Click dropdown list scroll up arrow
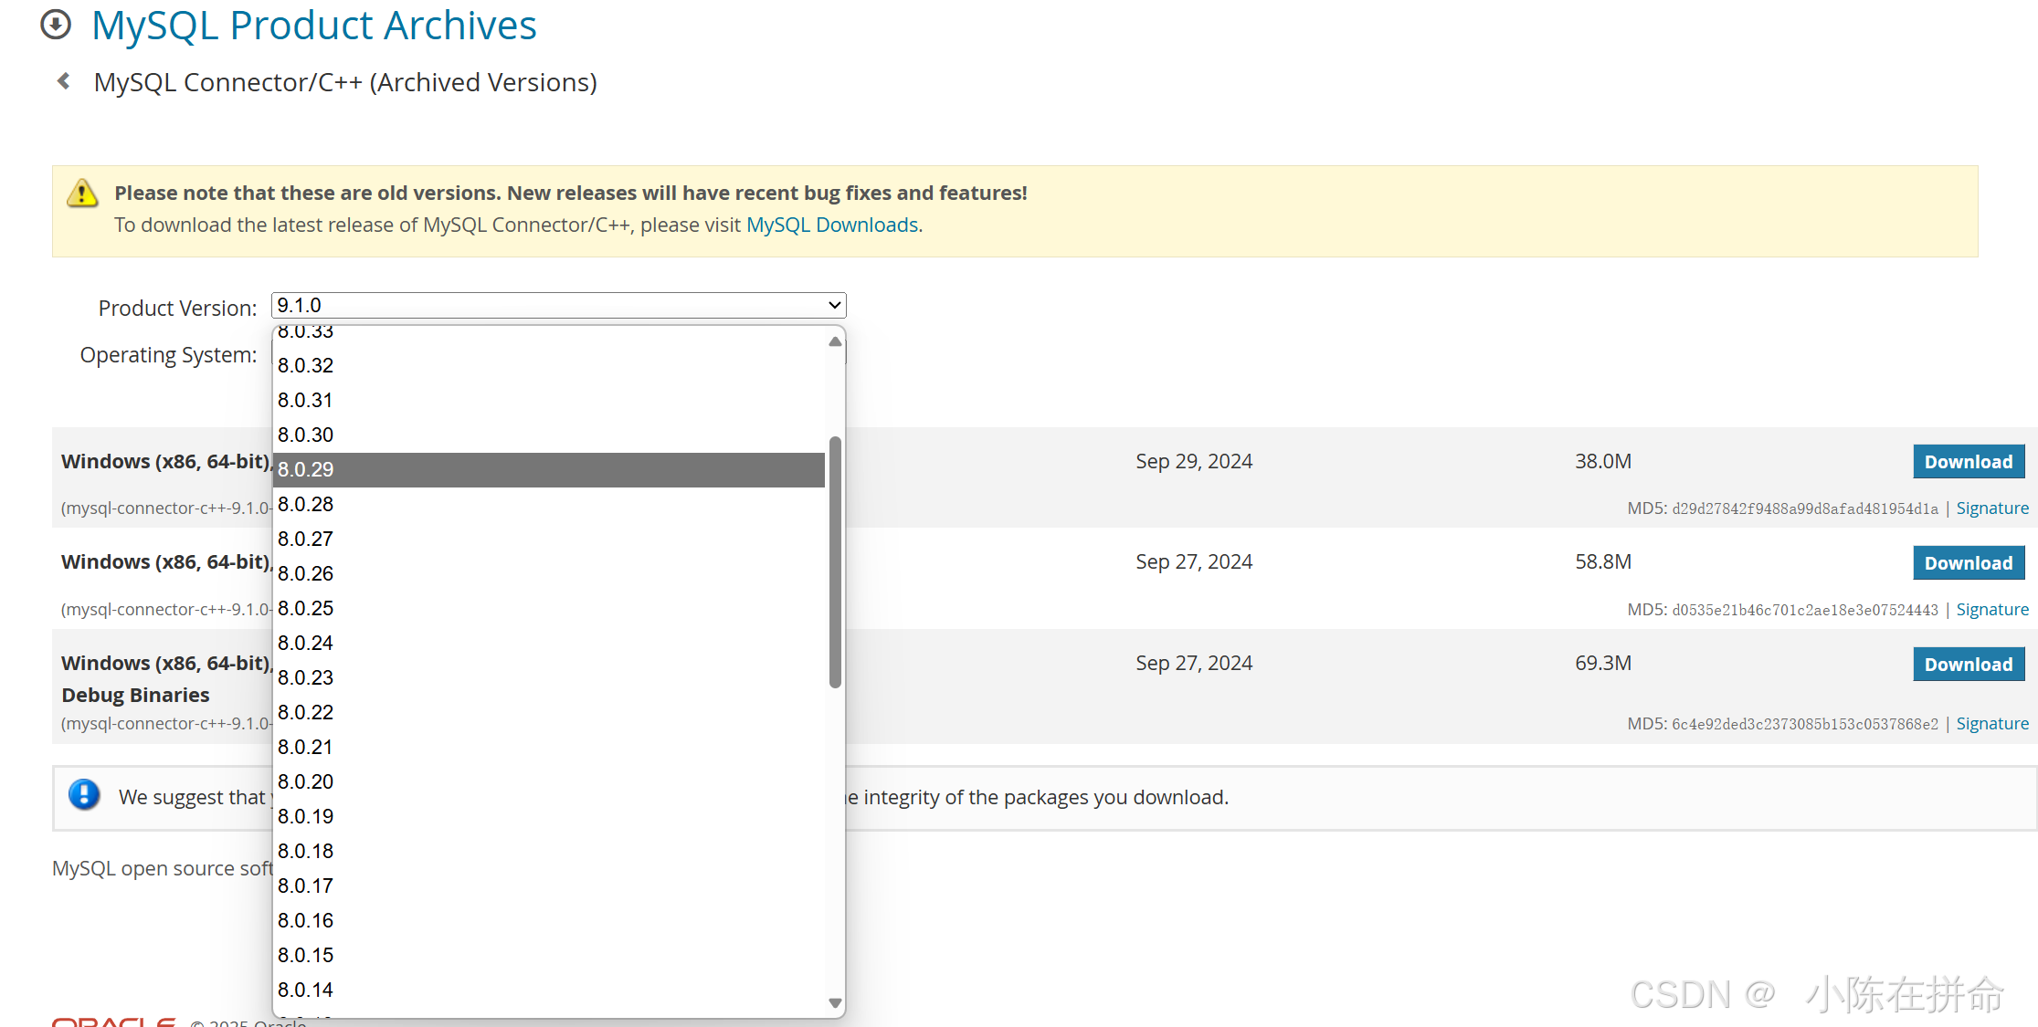 [x=835, y=341]
